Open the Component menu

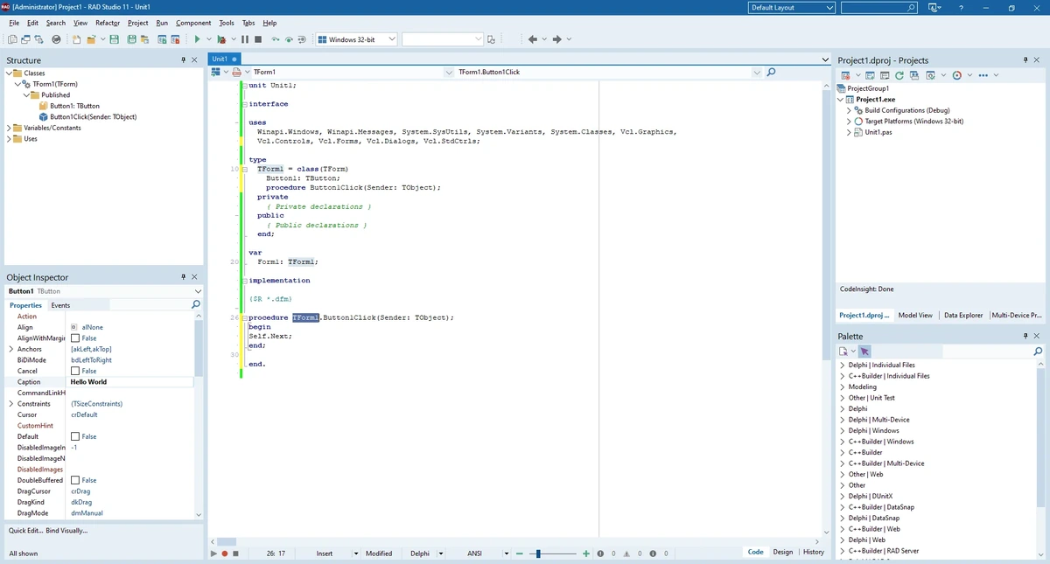click(x=193, y=23)
